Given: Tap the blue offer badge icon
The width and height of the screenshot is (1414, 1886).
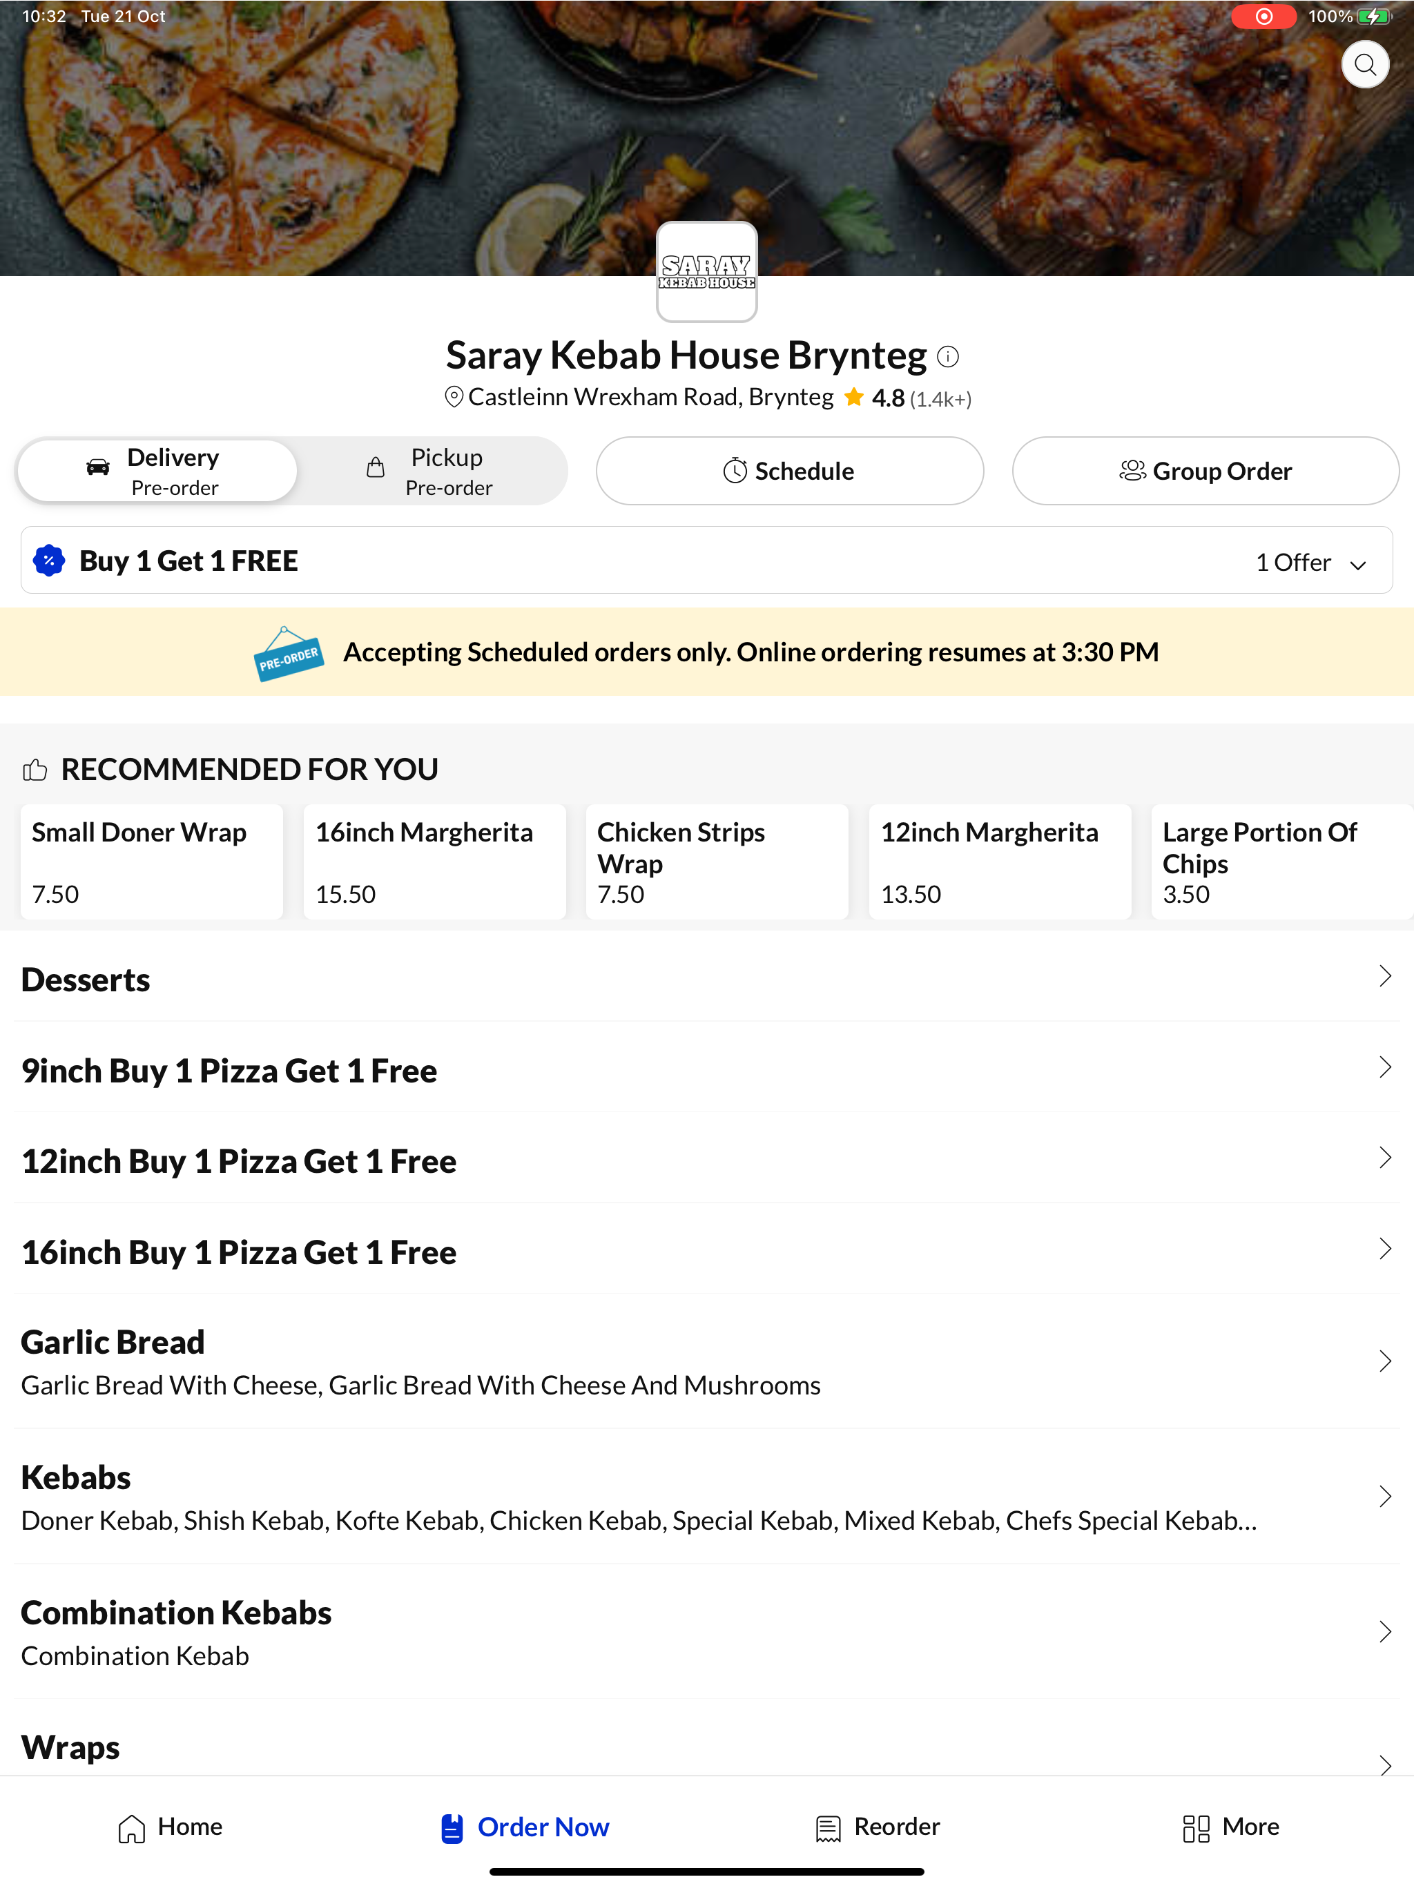Looking at the screenshot, I should point(50,561).
